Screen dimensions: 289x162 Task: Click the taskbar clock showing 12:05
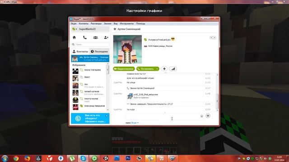(x=280, y=158)
